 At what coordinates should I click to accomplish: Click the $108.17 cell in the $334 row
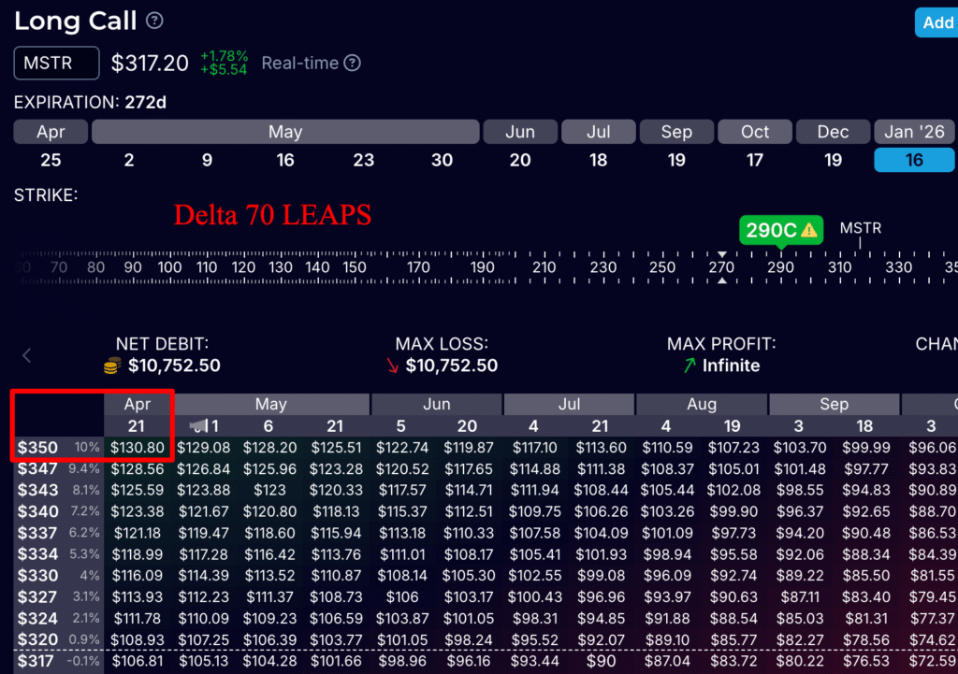coord(468,554)
